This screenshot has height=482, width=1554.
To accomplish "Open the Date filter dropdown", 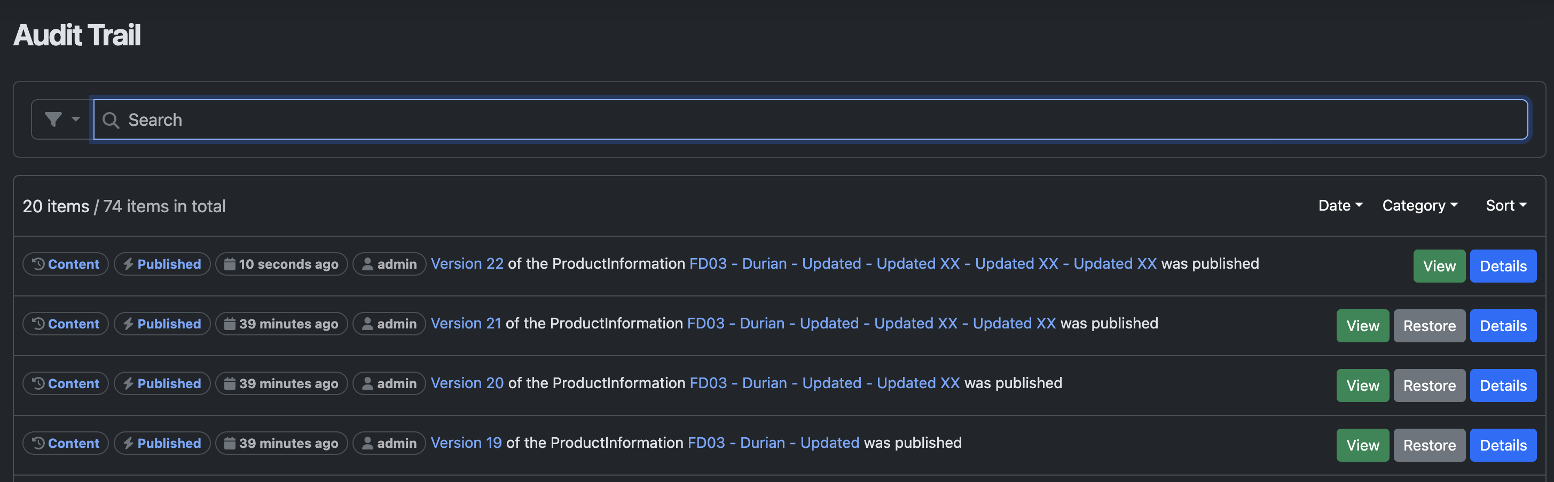I will click(x=1340, y=205).
